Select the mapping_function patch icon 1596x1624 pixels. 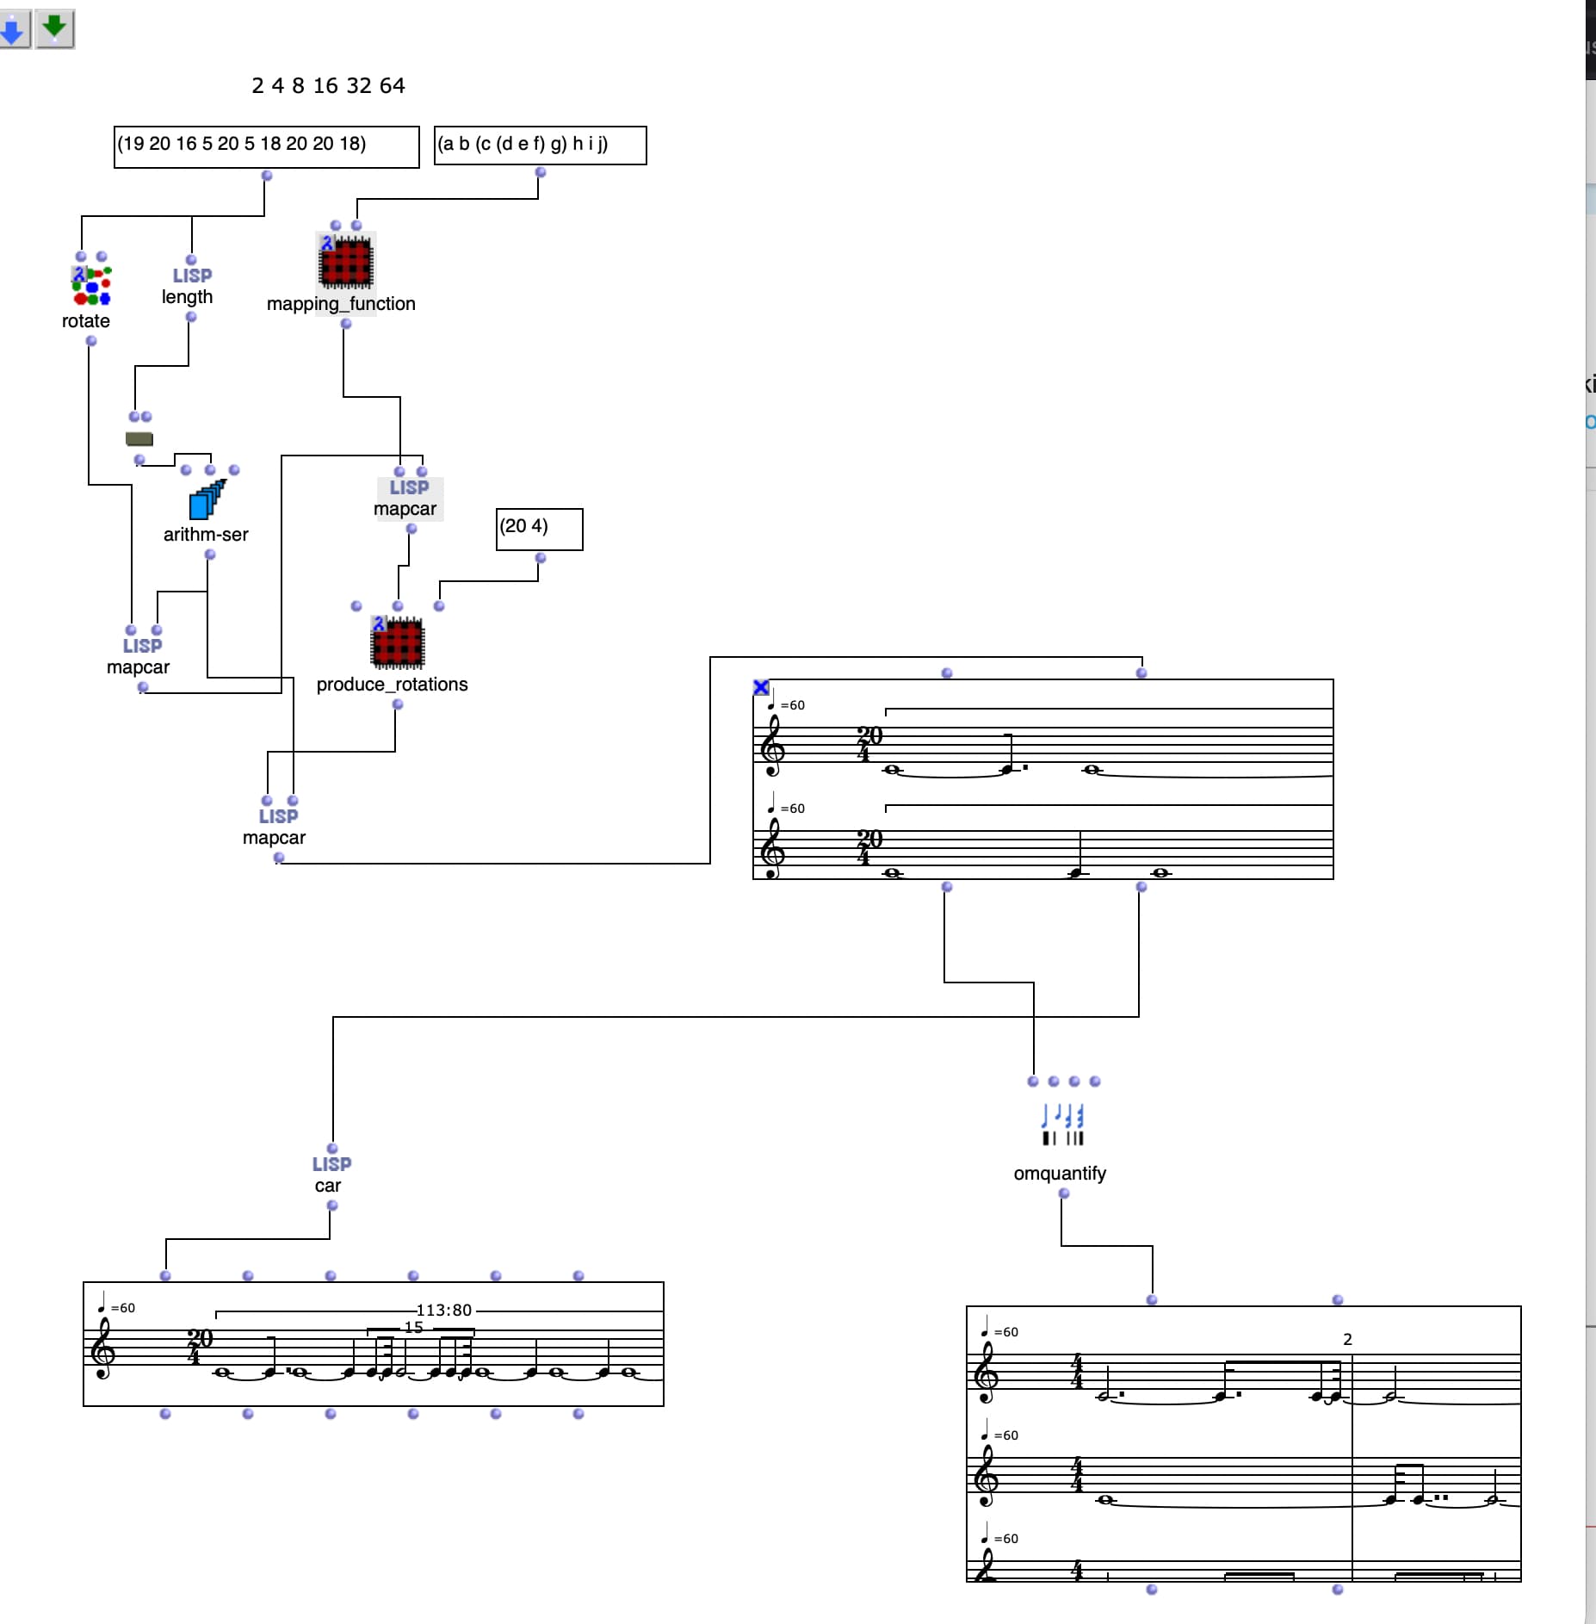(x=345, y=262)
